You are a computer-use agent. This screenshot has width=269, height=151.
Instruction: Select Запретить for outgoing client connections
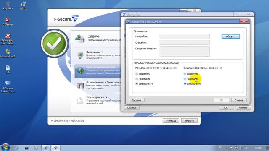pos(143,74)
